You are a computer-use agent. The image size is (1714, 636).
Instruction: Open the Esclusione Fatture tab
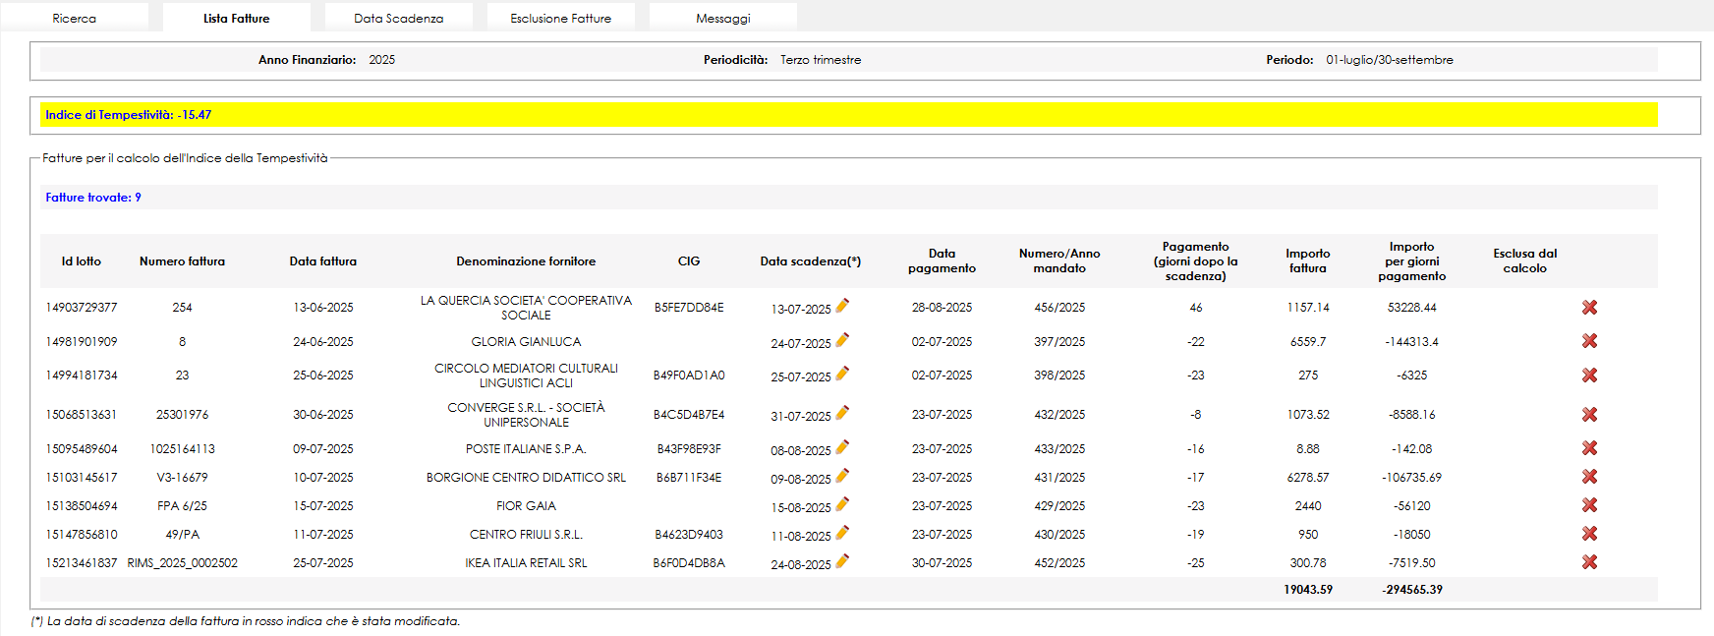[x=560, y=18]
